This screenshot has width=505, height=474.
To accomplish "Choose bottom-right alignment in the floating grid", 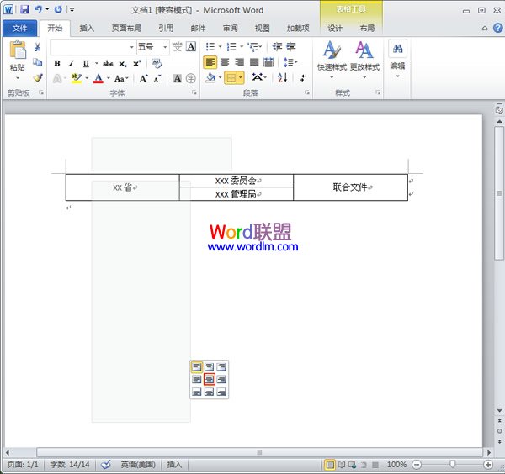I will (221, 392).
